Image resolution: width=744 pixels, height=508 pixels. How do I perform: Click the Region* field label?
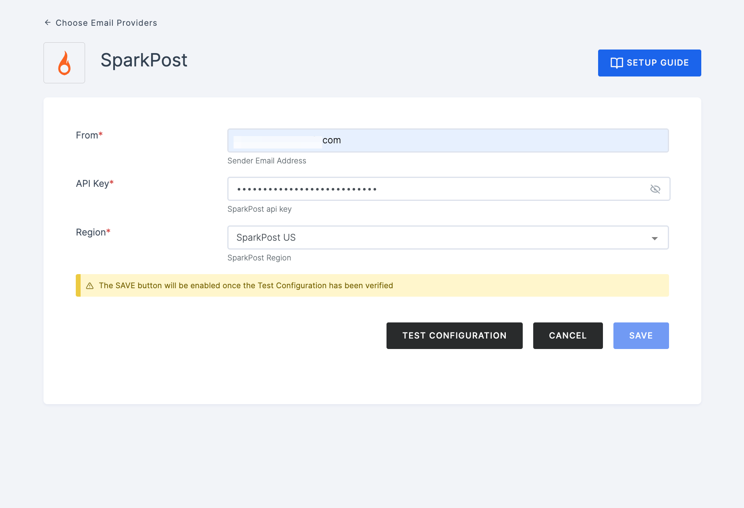pyautogui.click(x=93, y=232)
